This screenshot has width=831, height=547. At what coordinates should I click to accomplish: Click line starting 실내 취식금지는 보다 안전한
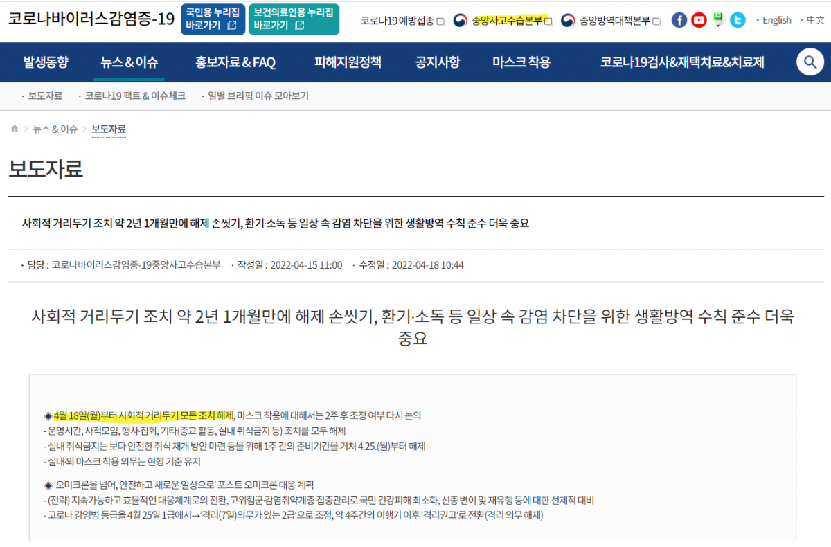pos(234,446)
